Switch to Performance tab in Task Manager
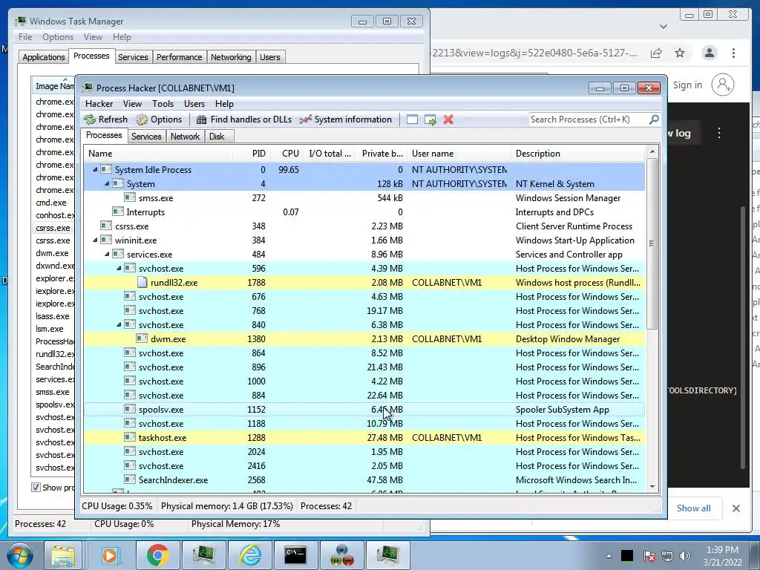Screen dimensions: 760x570 coord(179,57)
